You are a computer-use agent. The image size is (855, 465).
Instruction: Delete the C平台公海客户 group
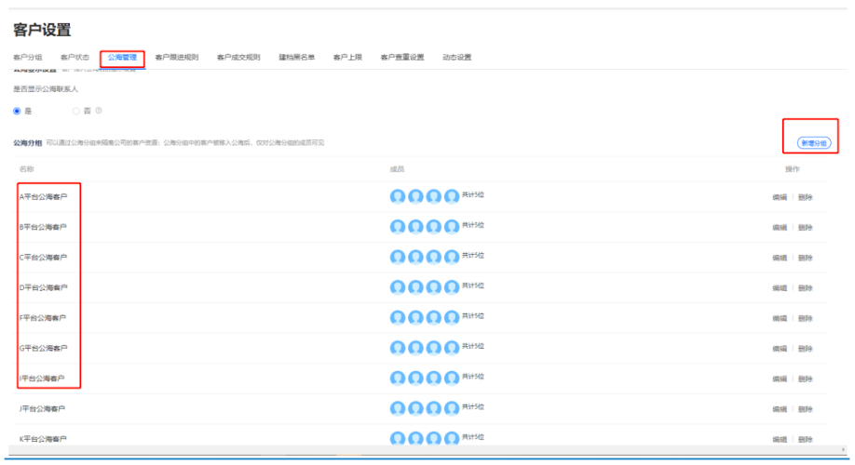click(x=806, y=258)
